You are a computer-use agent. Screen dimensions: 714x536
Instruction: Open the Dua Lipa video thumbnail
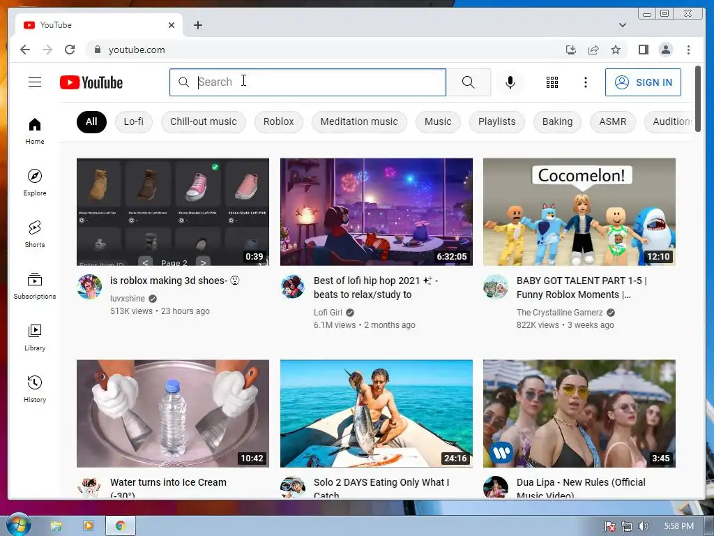click(579, 413)
